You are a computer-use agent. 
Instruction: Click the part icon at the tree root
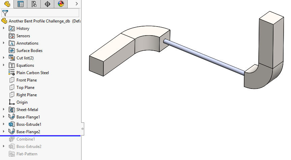click(4, 21)
